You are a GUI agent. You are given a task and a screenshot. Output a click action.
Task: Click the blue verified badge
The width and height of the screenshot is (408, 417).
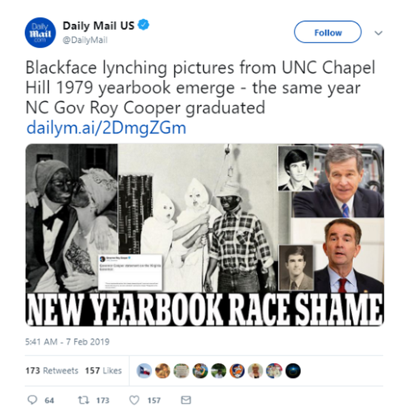[144, 25]
